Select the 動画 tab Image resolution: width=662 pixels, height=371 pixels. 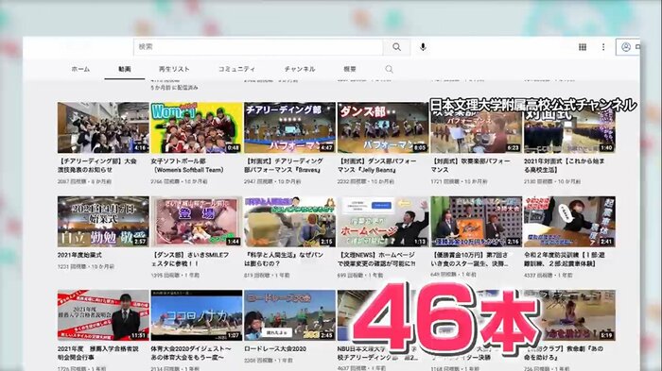125,69
